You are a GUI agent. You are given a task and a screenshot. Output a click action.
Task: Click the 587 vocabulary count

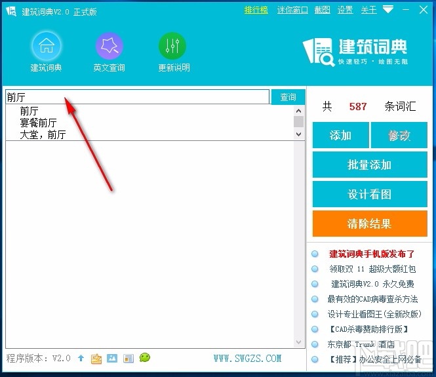pyautogui.click(x=358, y=106)
